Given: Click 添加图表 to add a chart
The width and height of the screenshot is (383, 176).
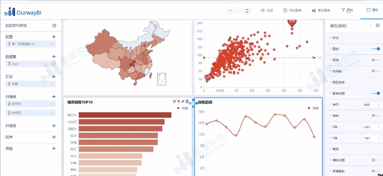Looking at the screenshot, I should (292, 10).
